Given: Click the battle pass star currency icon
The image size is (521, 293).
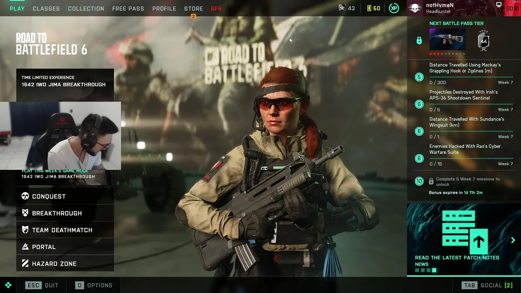Looking at the screenshot, I should 342,8.
